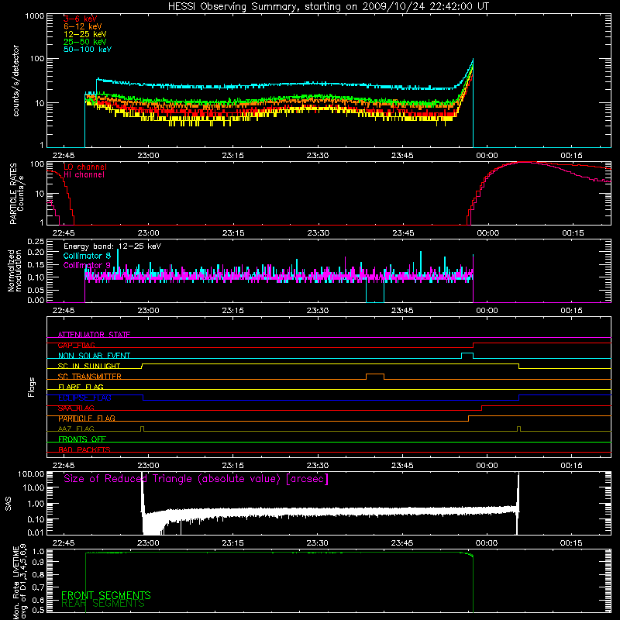Click the HESSI Observing Summary title text
The height and width of the screenshot is (620, 620).
329,6
